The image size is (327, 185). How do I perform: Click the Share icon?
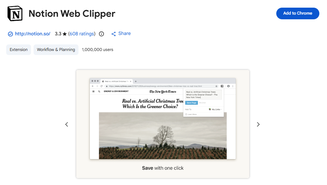pos(114,34)
